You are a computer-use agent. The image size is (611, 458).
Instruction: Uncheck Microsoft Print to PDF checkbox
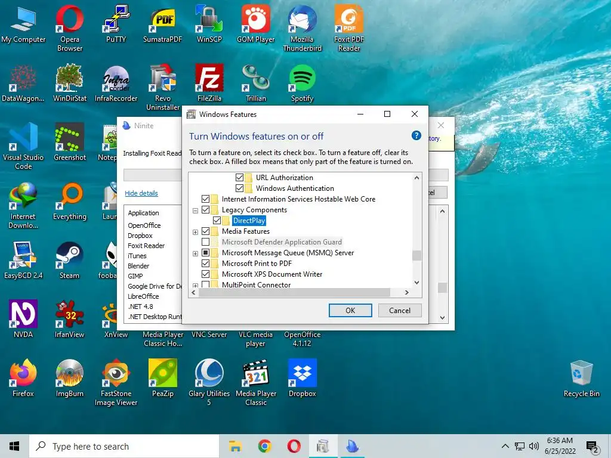click(x=205, y=263)
